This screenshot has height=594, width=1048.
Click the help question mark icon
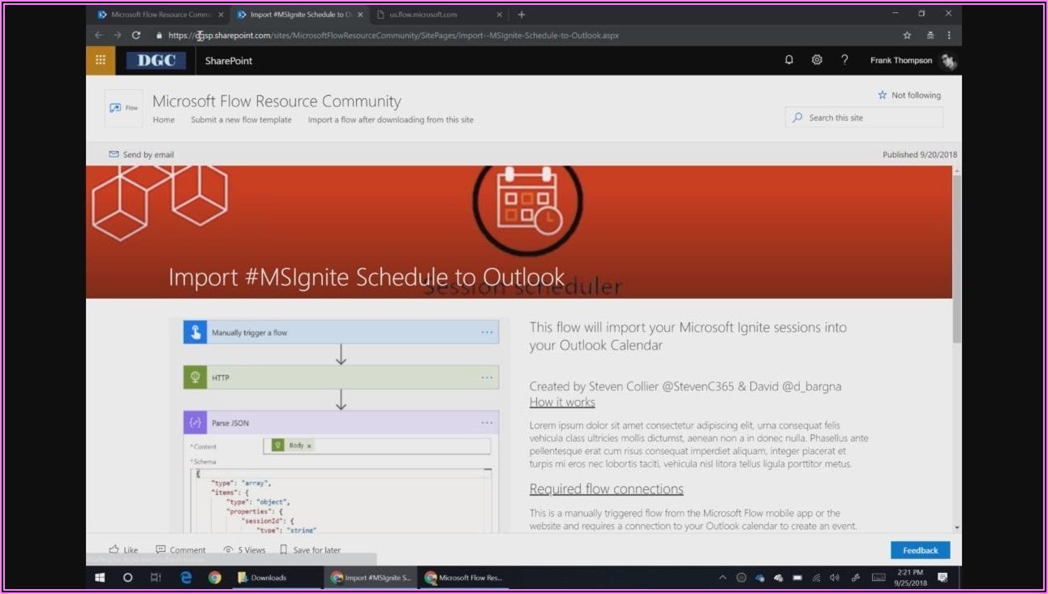point(844,60)
